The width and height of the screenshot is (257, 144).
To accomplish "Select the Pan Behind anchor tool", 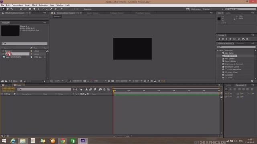I will 25,9.
